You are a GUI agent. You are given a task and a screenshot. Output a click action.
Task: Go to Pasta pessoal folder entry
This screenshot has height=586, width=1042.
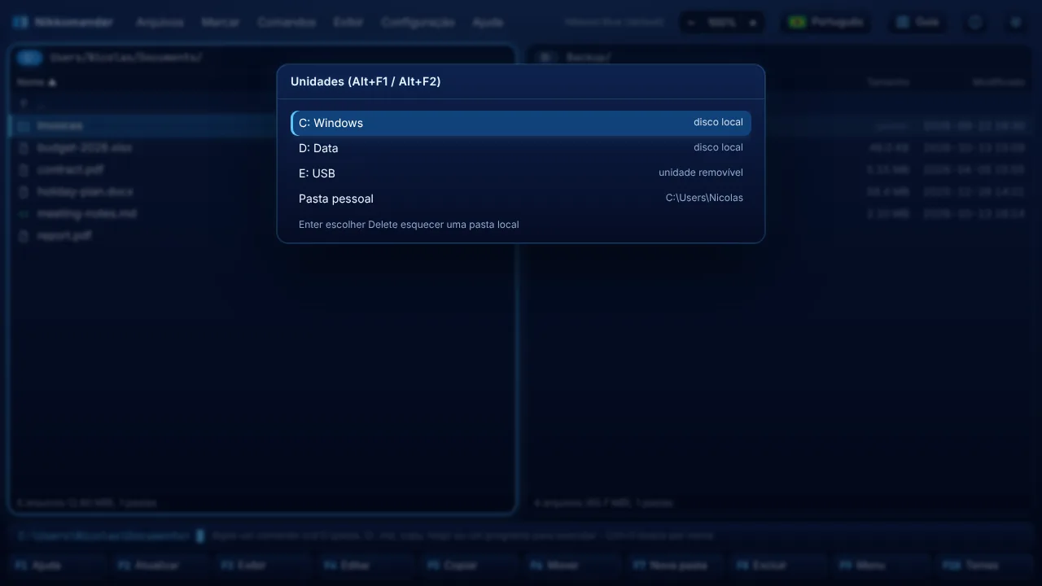point(521,199)
